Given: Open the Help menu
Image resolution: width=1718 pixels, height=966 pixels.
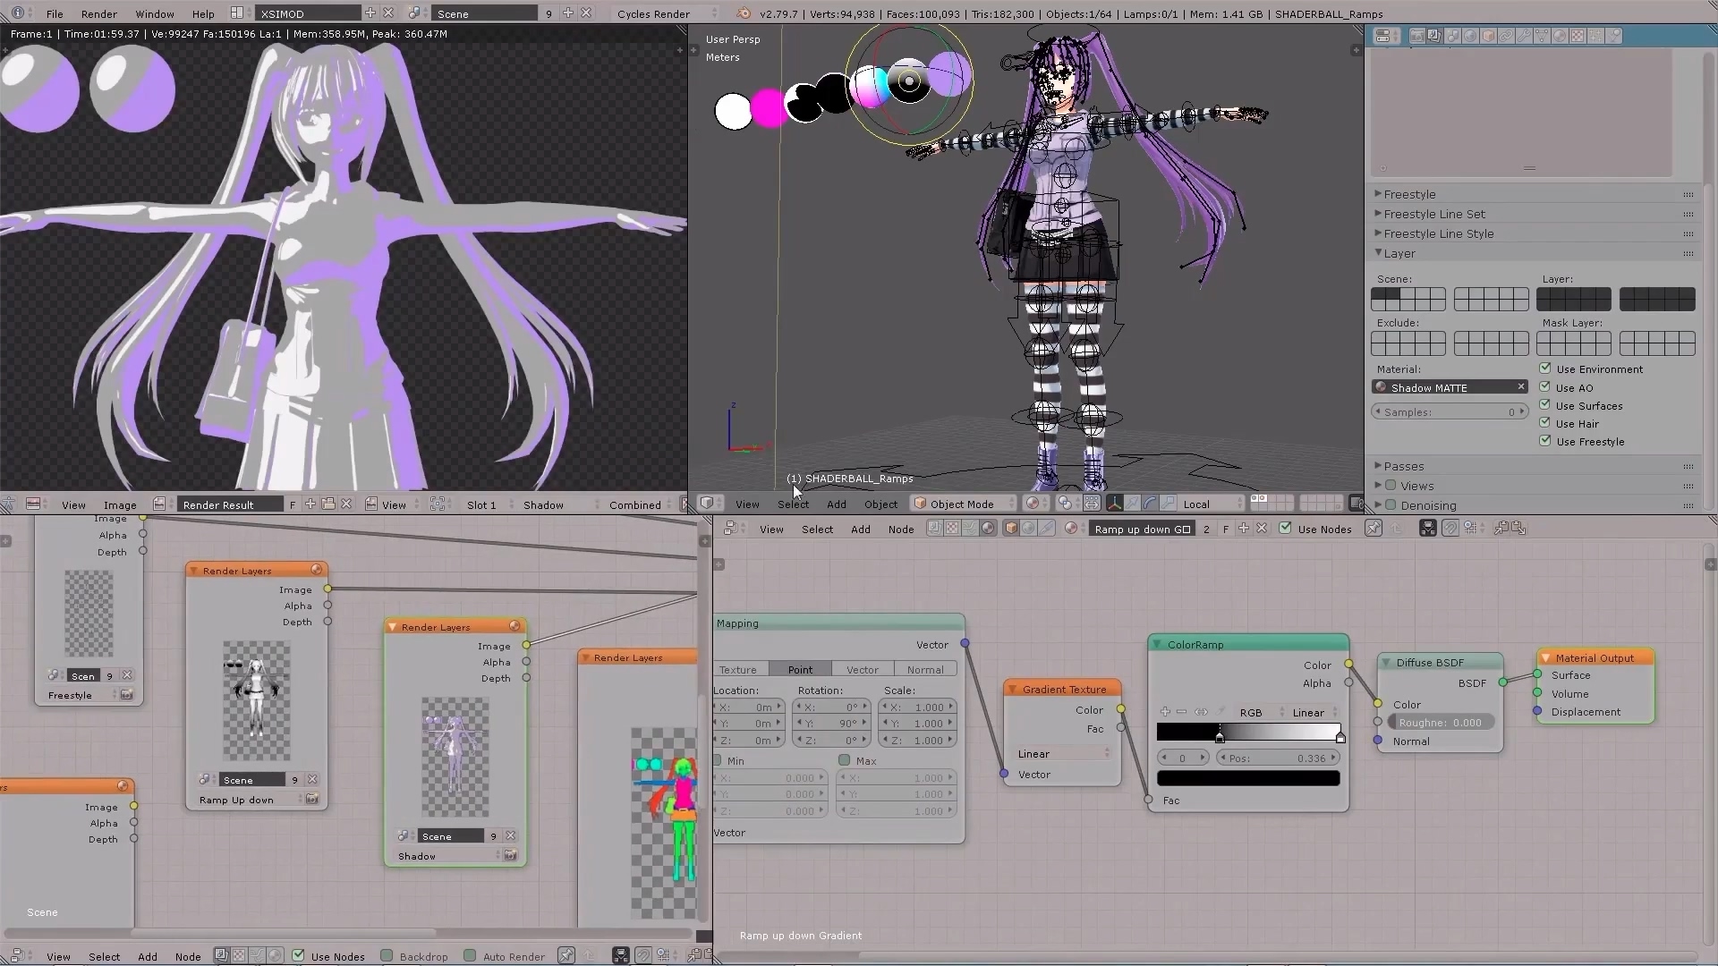Looking at the screenshot, I should (x=203, y=13).
